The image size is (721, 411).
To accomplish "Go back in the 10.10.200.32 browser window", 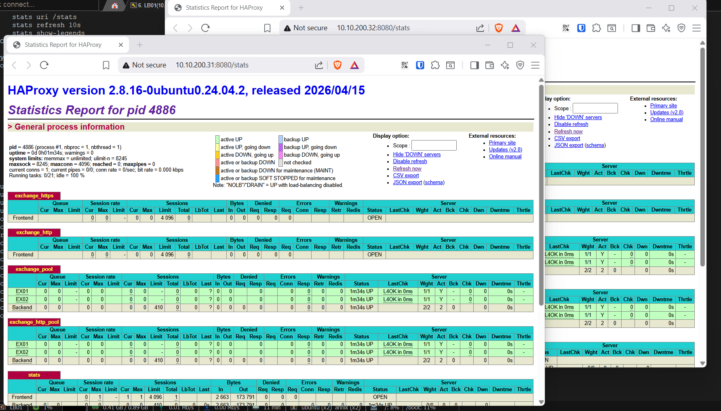I will click(175, 28).
